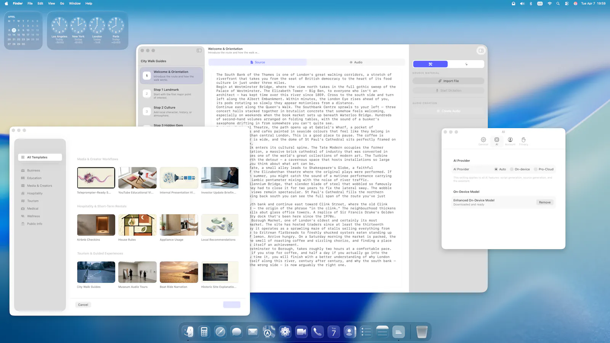Viewport: 610px width, 343px height.
Task: Select Hospitality template category
Action: click(40, 193)
